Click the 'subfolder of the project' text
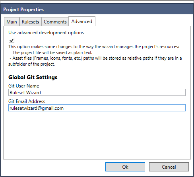 (x=31, y=64)
